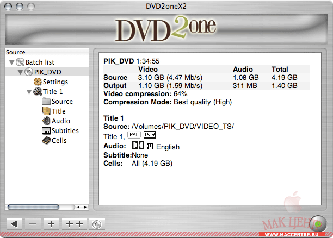This screenshot has width=333, height=238.
Task: Collapse the PIK_DVD disclosure triangle
Action: pyautogui.click(x=20, y=72)
